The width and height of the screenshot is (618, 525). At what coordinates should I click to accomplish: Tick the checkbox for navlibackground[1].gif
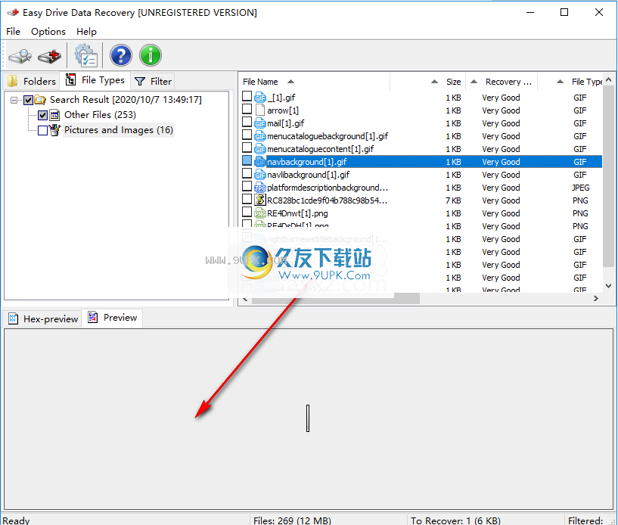coord(247,174)
